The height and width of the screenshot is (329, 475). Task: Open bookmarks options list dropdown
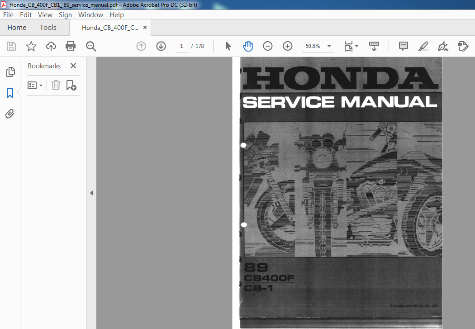[x=35, y=86]
